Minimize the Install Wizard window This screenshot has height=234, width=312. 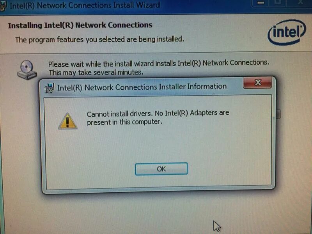pos(261,3)
